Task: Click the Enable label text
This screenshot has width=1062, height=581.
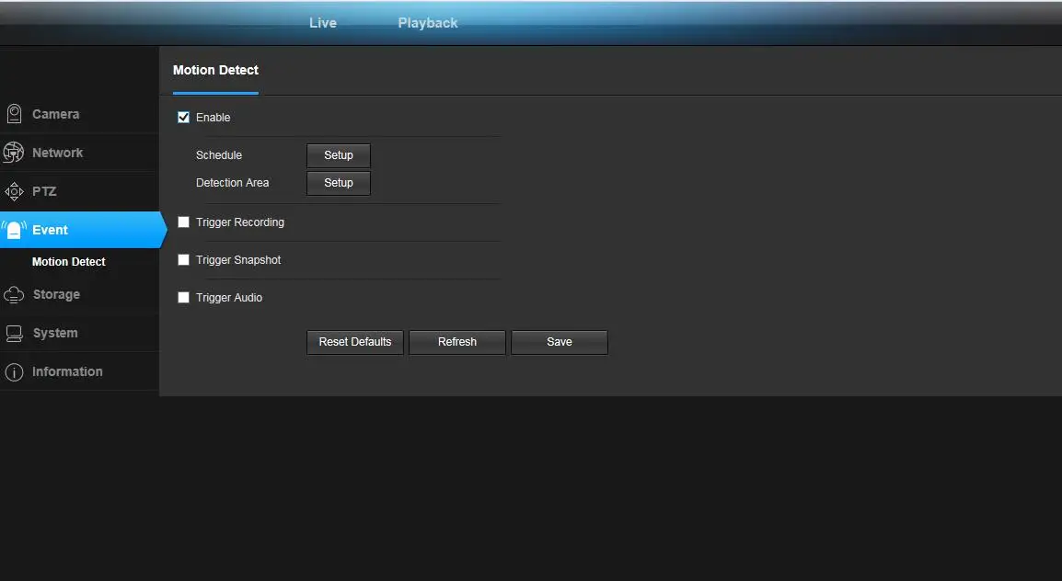Action: (213, 118)
